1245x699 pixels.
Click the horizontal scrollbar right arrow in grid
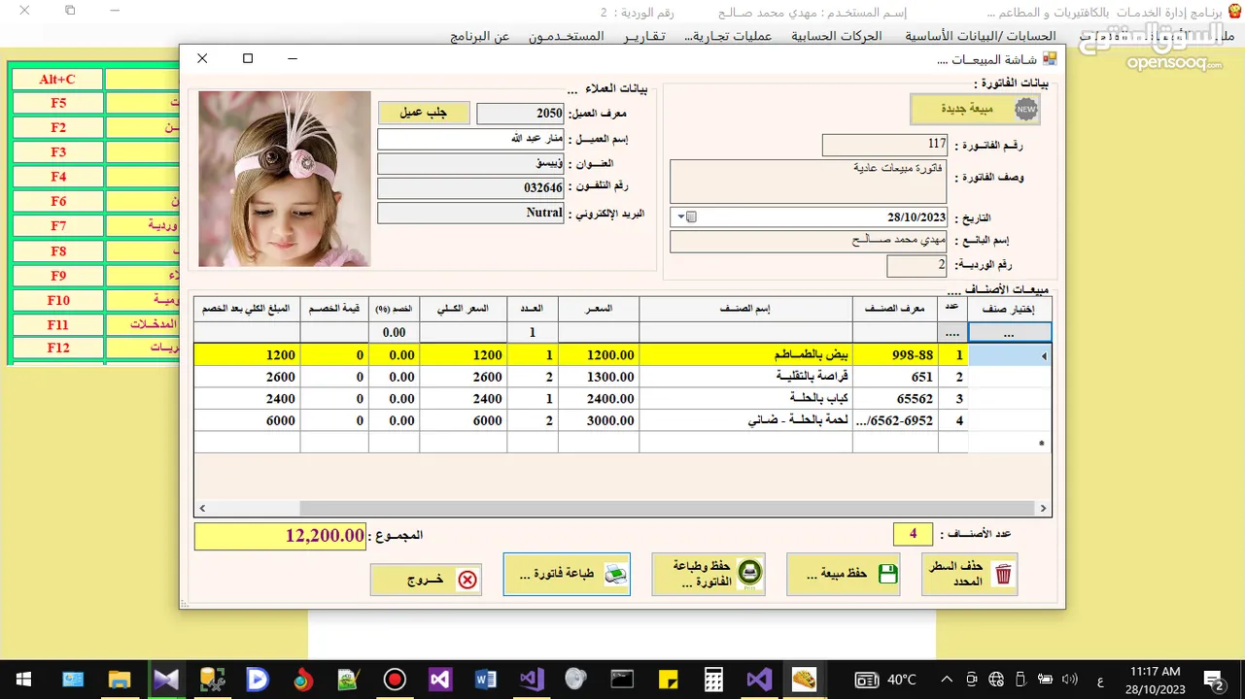pyautogui.click(x=1044, y=509)
